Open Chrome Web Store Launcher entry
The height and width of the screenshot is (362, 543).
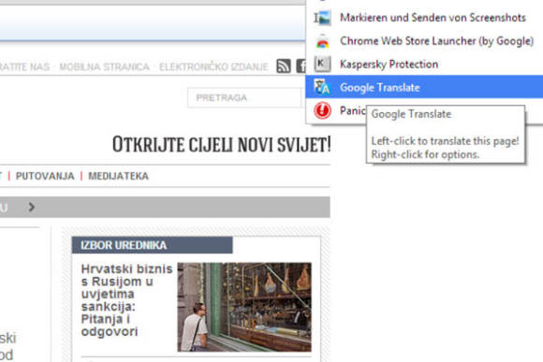pyautogui.click(x=424, y=41)
